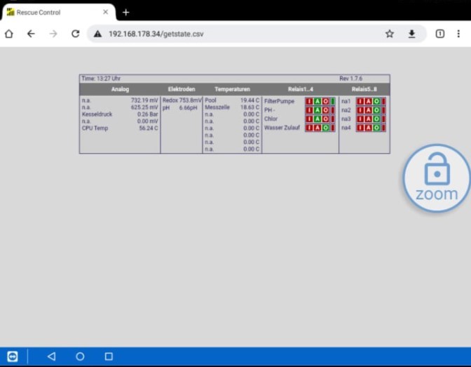Switch Wasser Zulauf relay to O
Viewport: 471px width, 367px height.
click(x=325, y=128)
